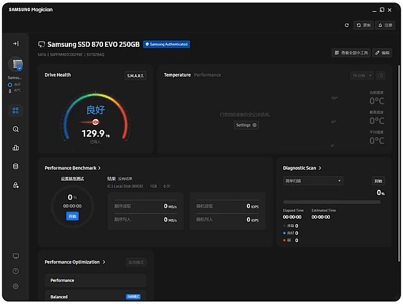Click the refresh icon in the top bar
The width and height of the screenshot is (403, 304).
point(347,26)
